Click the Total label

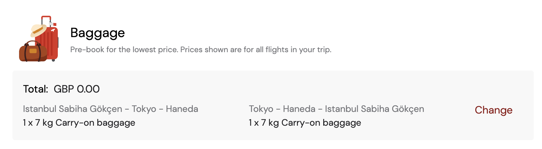point(35,89)
